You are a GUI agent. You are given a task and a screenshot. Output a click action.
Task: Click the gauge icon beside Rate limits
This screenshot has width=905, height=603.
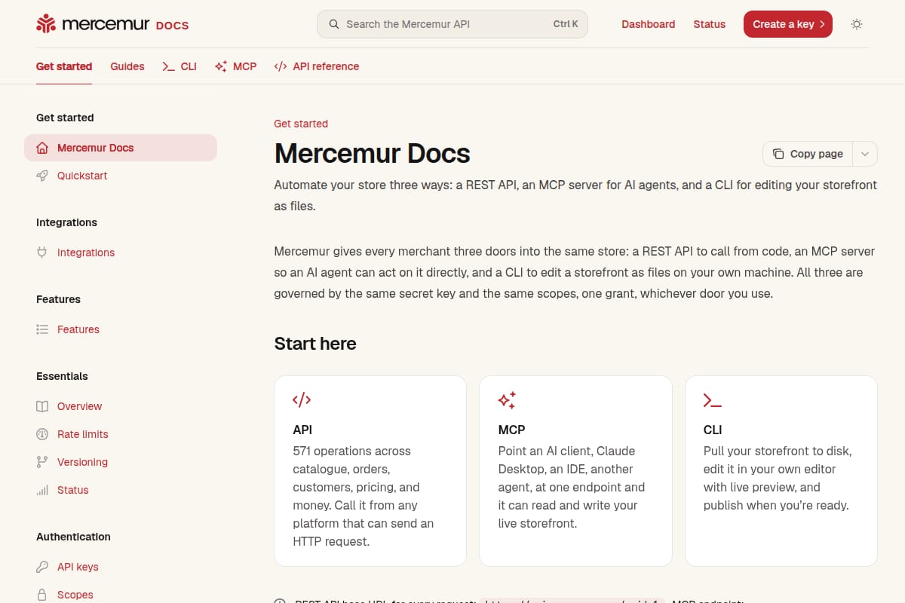coord(42,434)
